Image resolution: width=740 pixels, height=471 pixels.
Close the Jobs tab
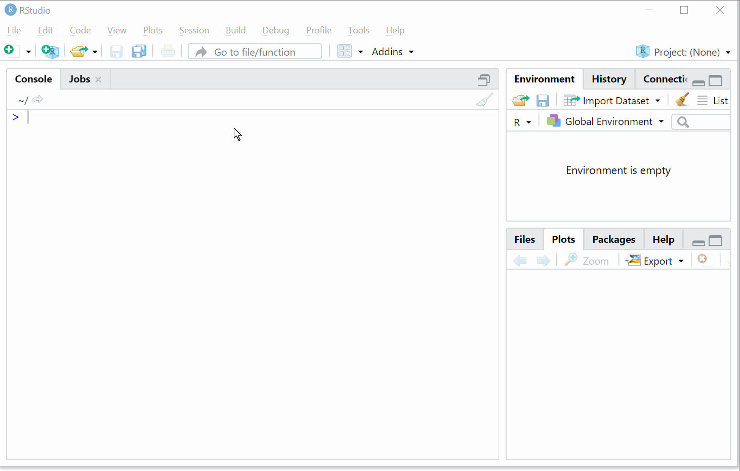point(98,79)
